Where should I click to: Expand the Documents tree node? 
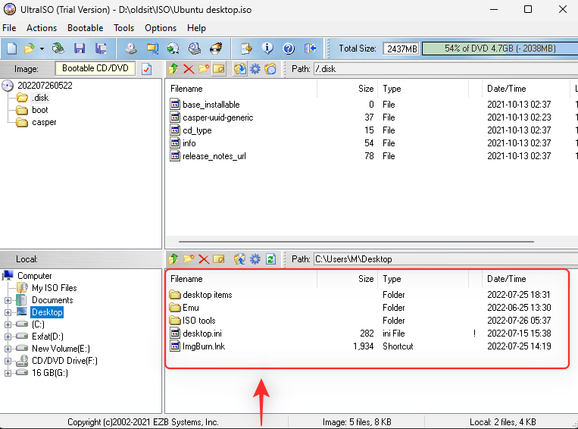pyautogui.click(x=8, y=300)
